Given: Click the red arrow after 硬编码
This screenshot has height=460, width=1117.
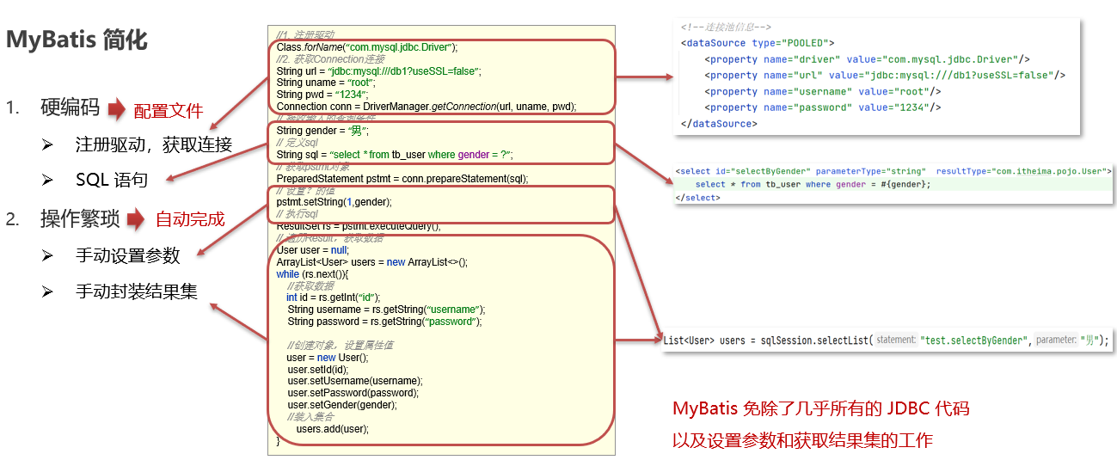Looking at the screenshot, I should point(116,109).
